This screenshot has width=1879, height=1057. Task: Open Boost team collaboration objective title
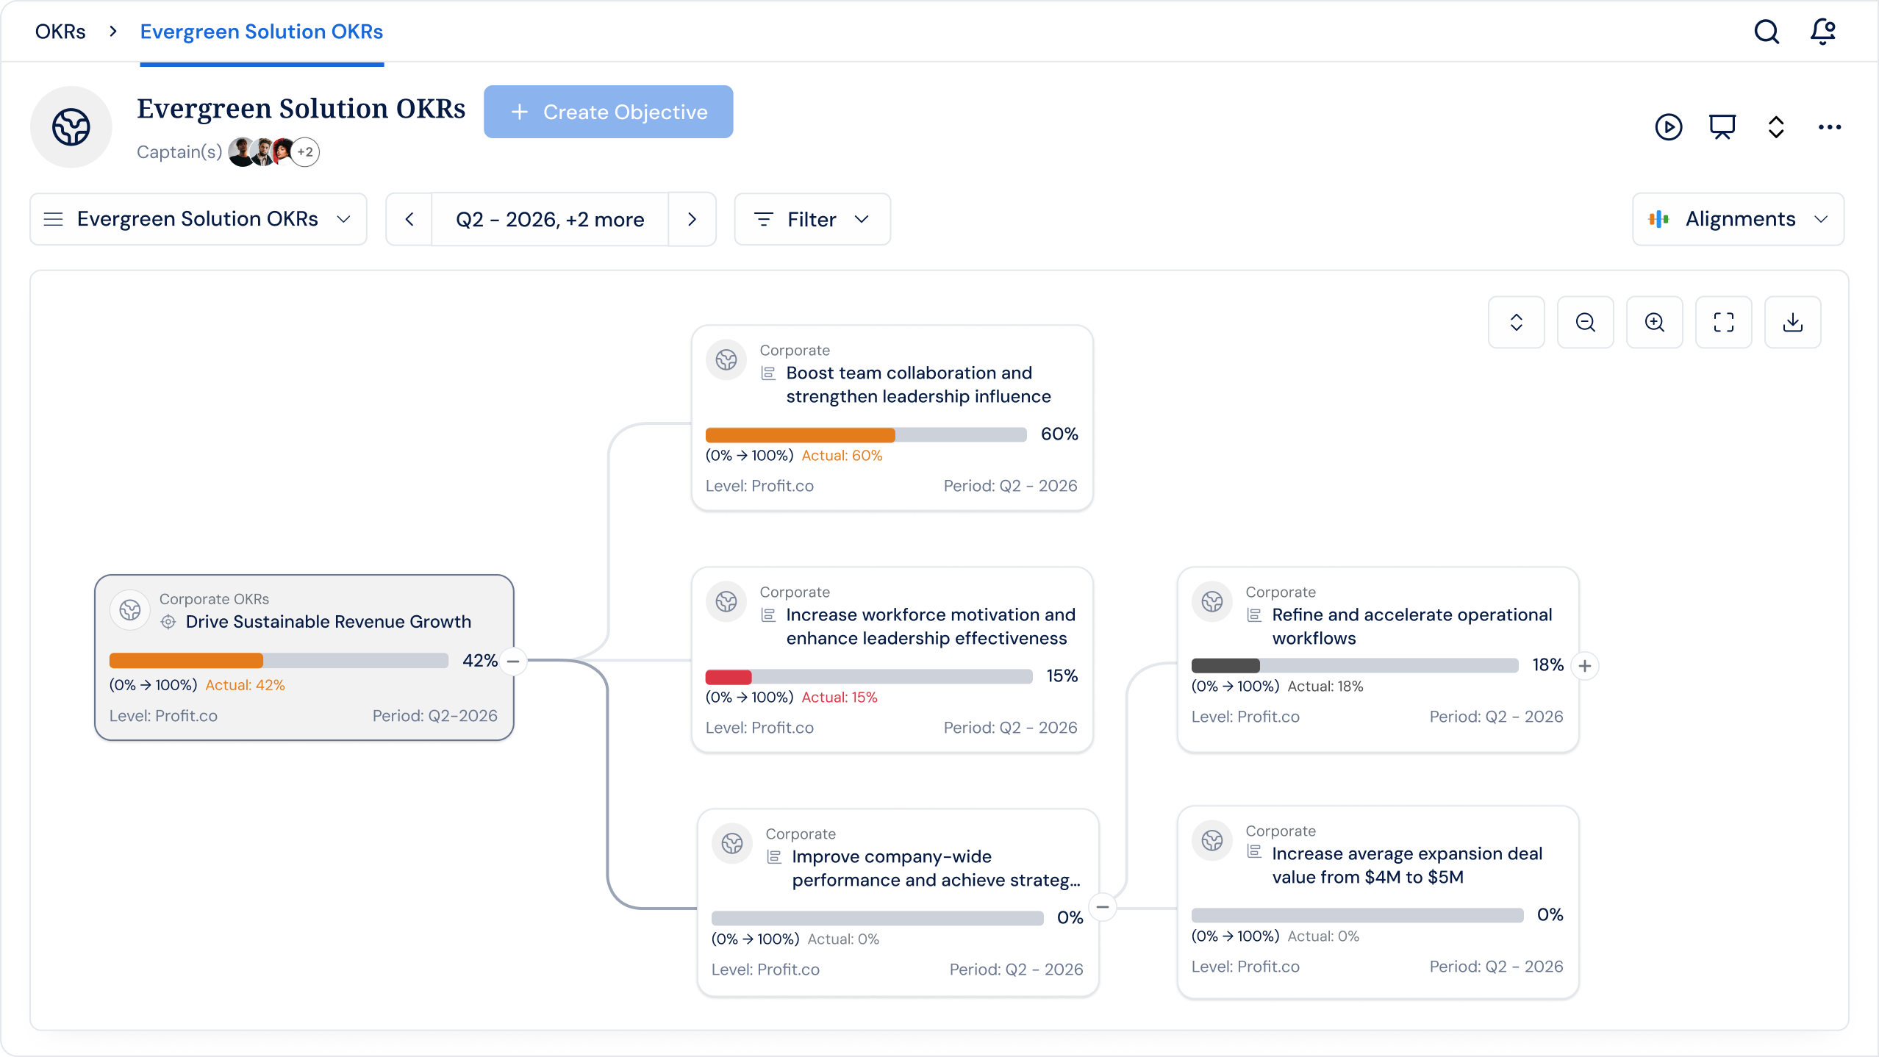pos(918,384)
